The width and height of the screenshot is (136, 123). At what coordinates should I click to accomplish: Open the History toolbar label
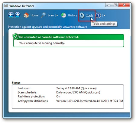tap(73, 15)
